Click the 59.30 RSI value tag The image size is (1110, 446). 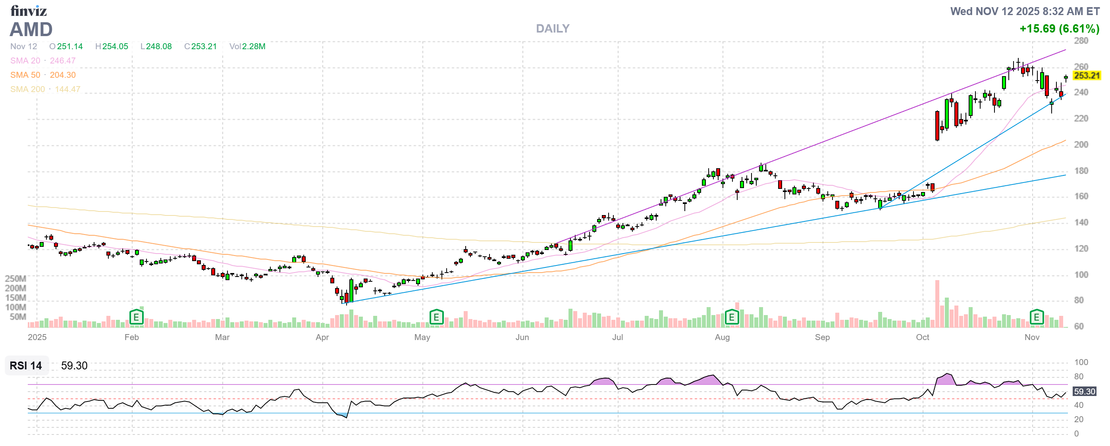tap(1084, 391)
